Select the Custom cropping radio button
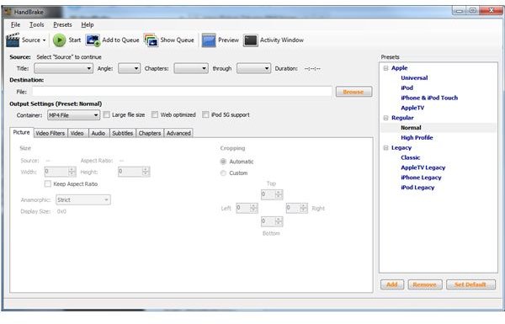505x324 pixels. pyautogui.click(x=223, y=173)
